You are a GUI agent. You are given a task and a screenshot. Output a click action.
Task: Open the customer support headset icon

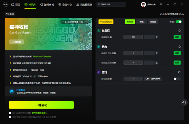tap(184, 103)
